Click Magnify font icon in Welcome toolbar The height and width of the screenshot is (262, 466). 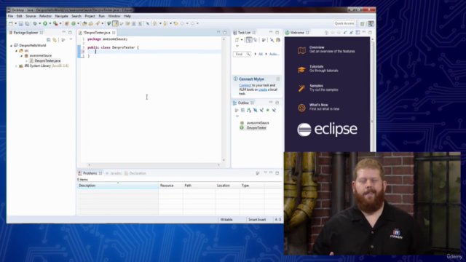(x=351, y=32)
